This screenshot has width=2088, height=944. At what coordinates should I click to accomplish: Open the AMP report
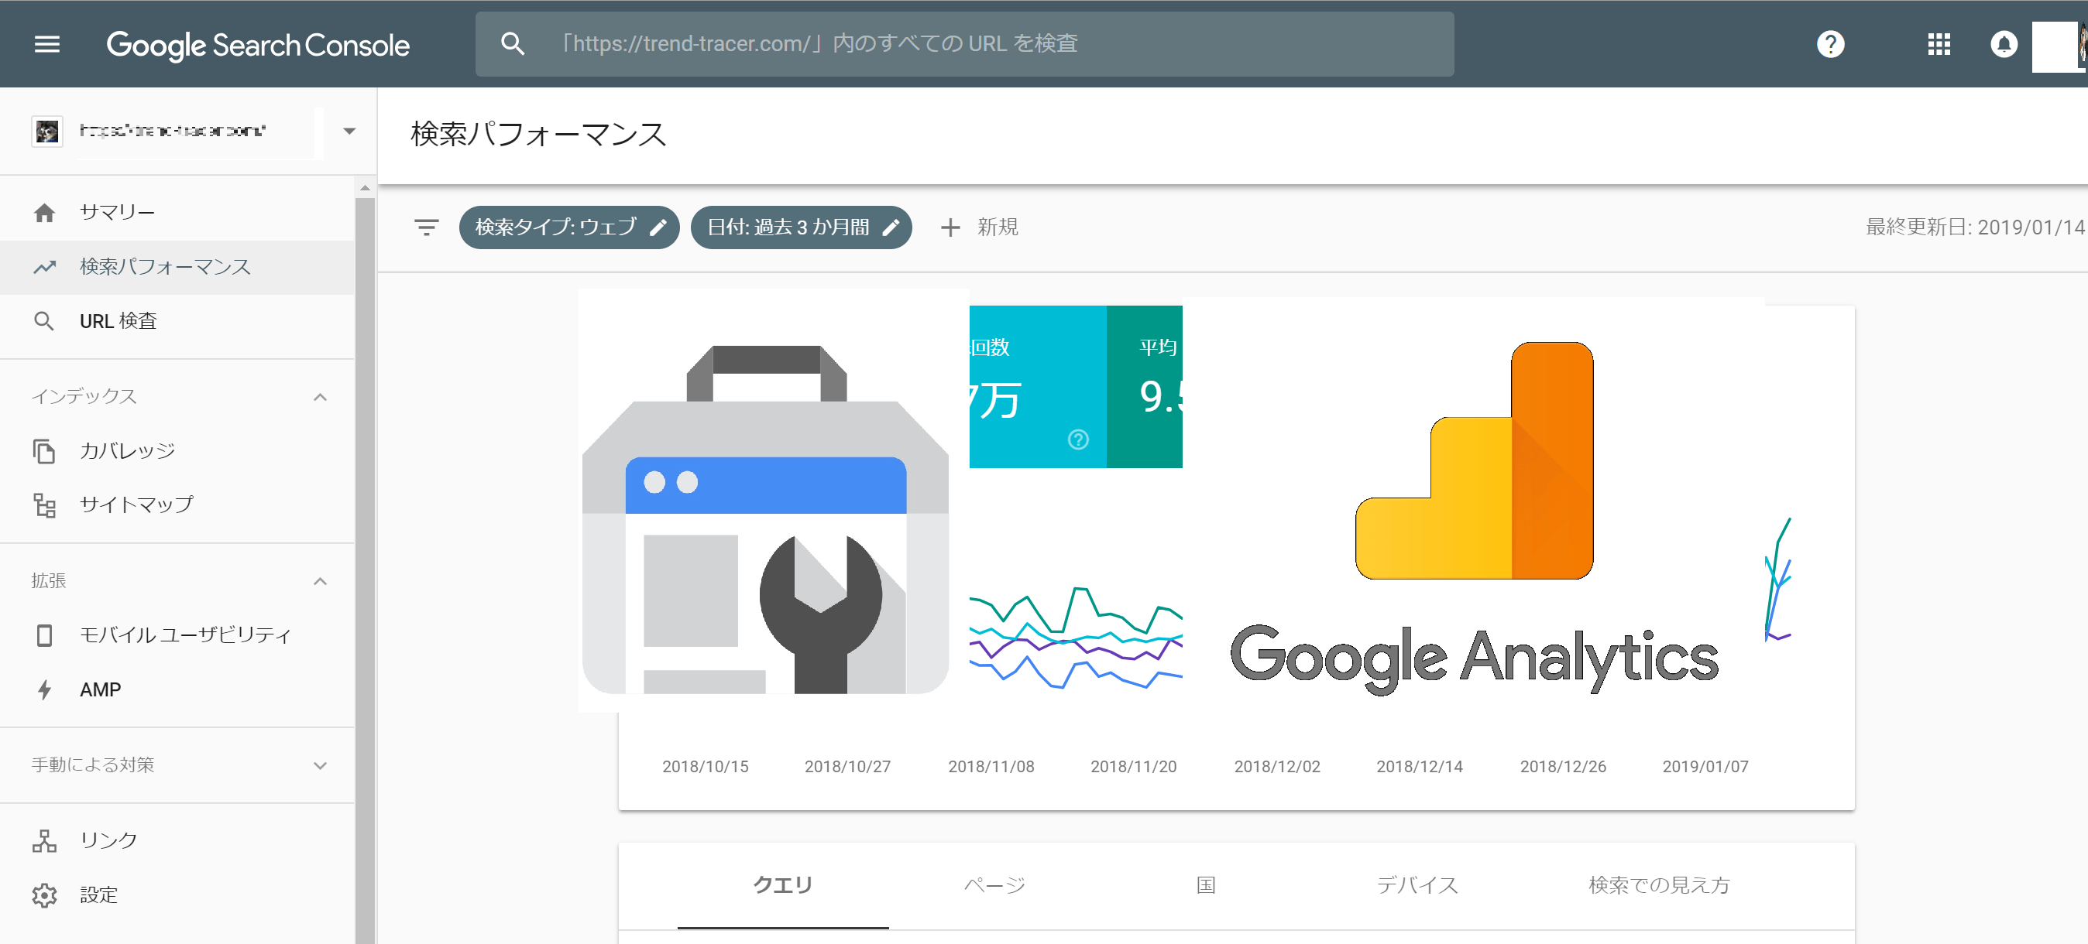click(177, 689)
